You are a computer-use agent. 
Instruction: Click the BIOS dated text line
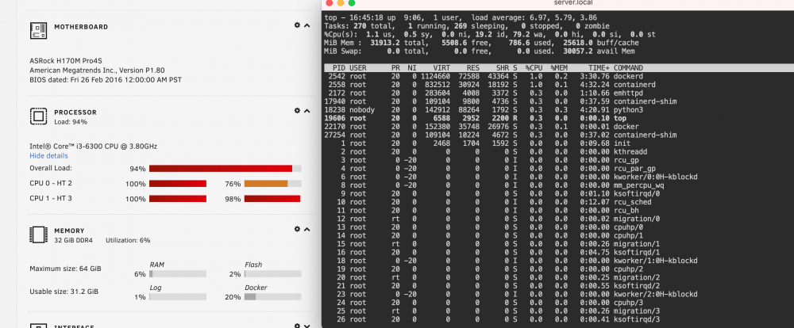(106, 79)
